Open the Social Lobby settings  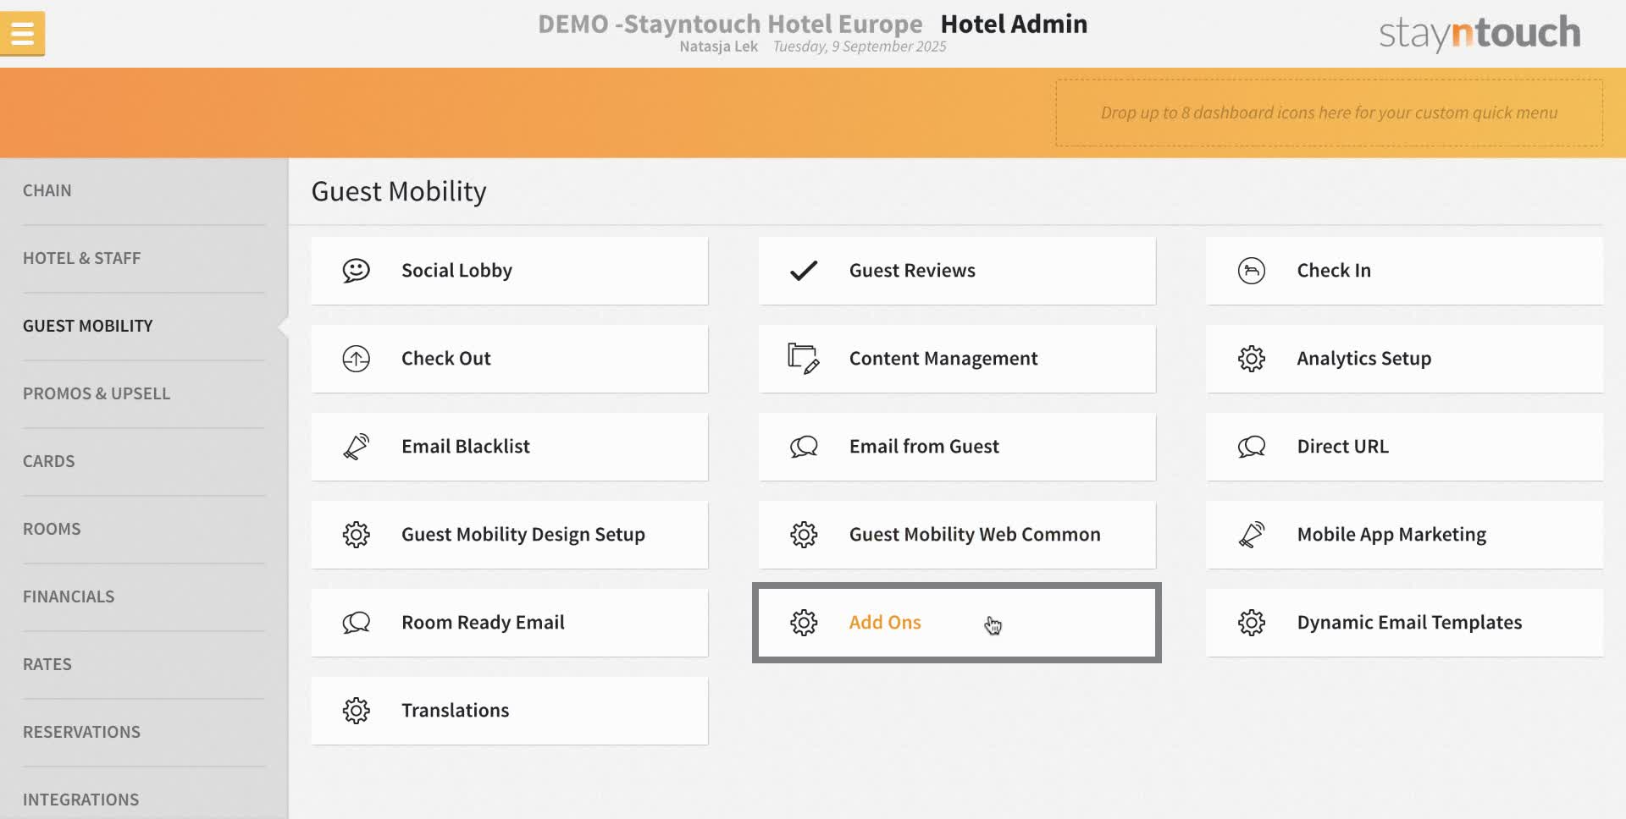[x=509, y=271]
